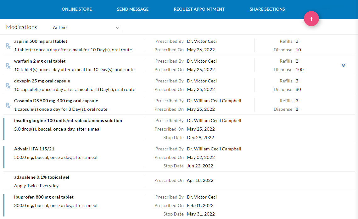
Task: Click the Rx icon beside Cosamin DS
Action: [8, 105]
